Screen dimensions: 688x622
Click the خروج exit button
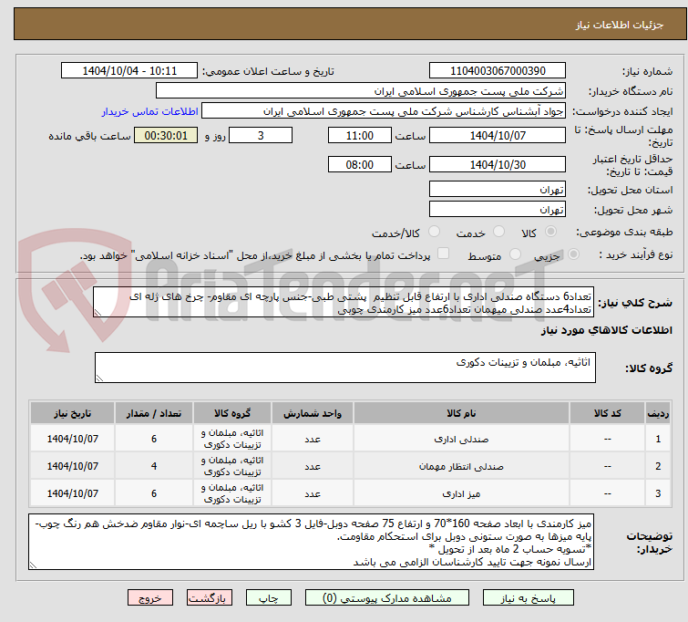coord(150,598)
